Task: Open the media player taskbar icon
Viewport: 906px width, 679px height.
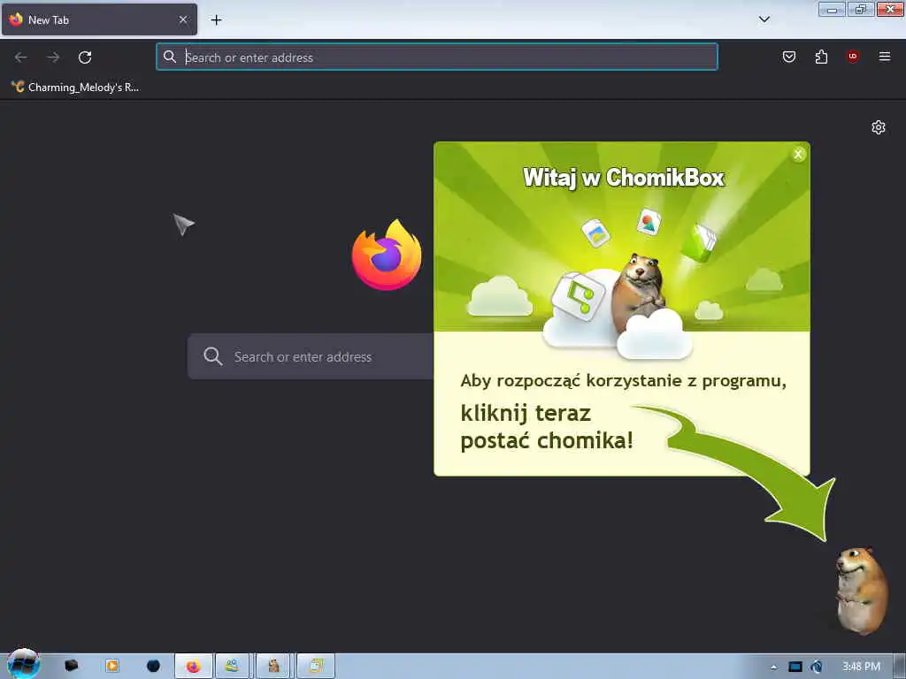Action: 112,666
